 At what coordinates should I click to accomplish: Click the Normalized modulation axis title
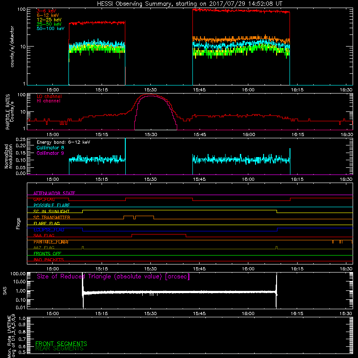9,156
